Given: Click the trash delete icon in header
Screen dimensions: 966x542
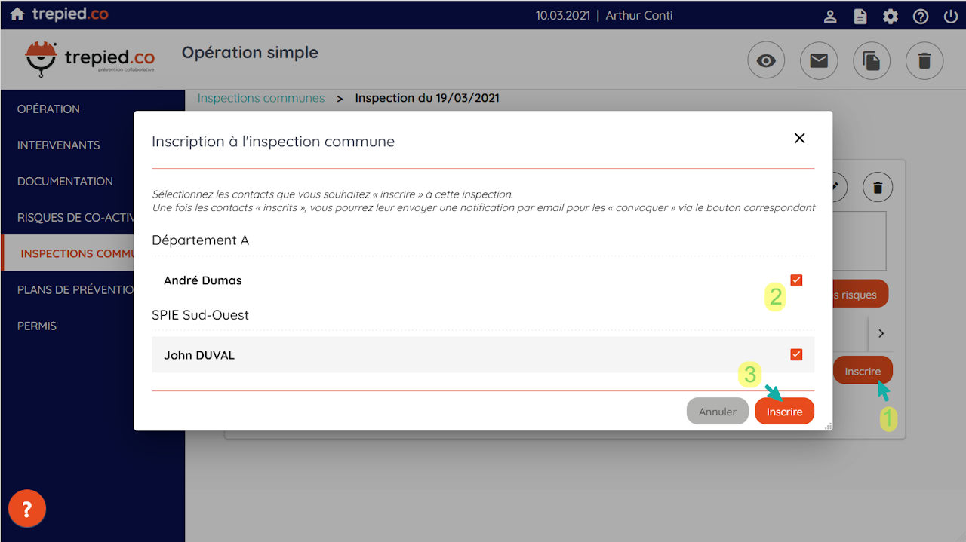Looking at the screenshot, I should coord(924,61).
